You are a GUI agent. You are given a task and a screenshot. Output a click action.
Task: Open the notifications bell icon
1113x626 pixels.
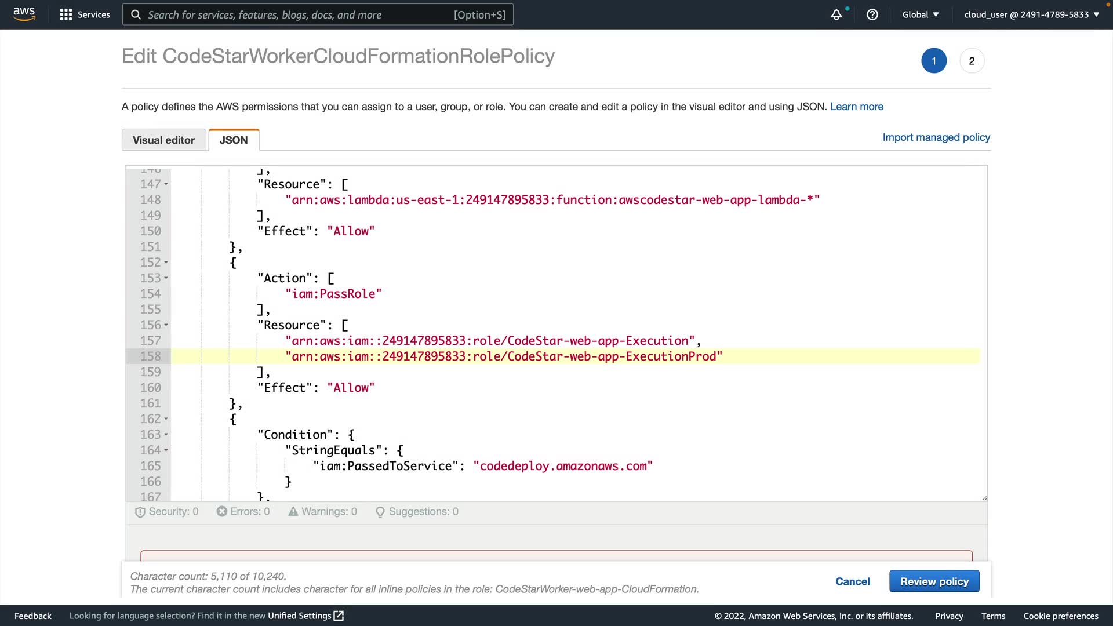tap(836, 14)
